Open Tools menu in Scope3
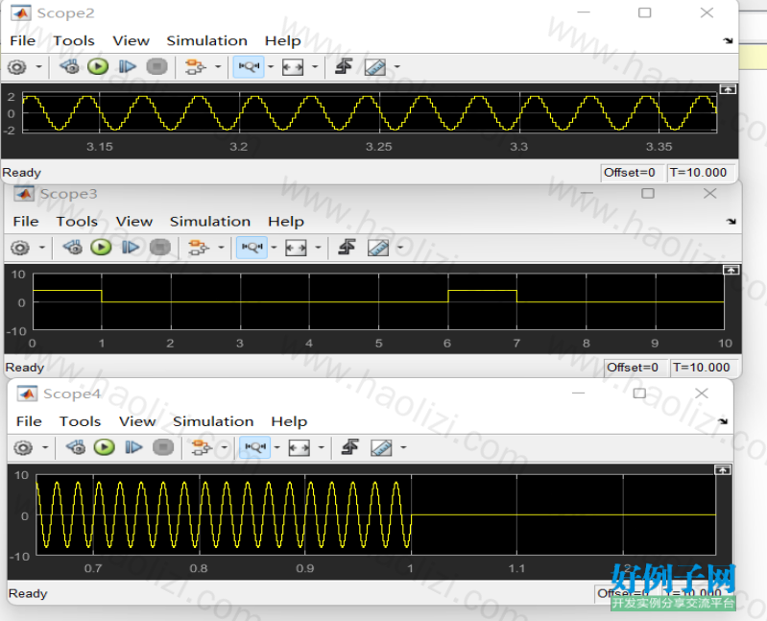This screenshot has height=621, width=767. point(77,222)
